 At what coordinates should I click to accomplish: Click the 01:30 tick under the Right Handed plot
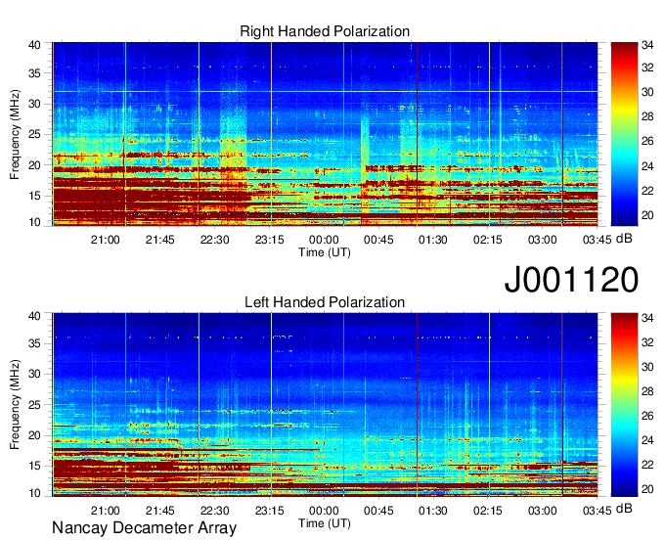433,240
